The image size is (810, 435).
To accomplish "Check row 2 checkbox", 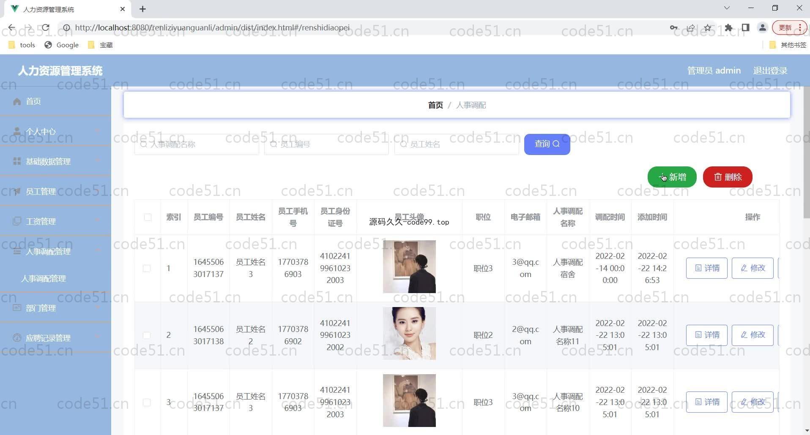I will [147, 335].
